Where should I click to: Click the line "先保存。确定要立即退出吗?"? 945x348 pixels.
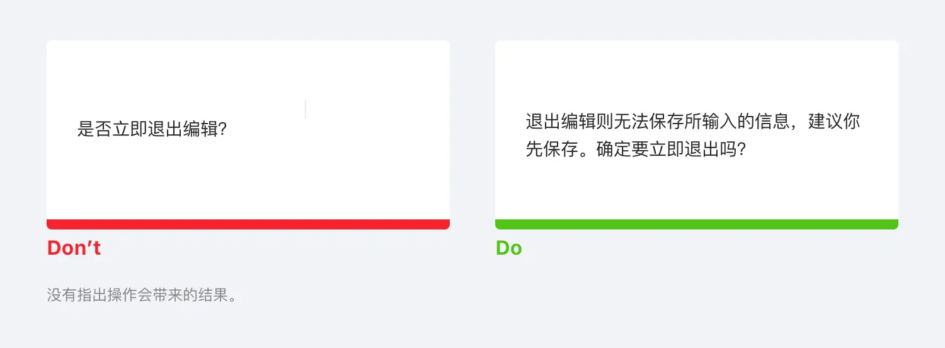click(x=636, y=151)
